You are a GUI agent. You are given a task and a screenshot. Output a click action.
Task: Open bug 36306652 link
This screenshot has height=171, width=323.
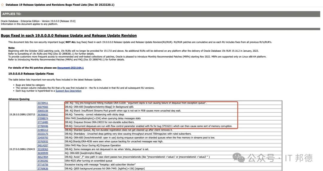point(43,114)
